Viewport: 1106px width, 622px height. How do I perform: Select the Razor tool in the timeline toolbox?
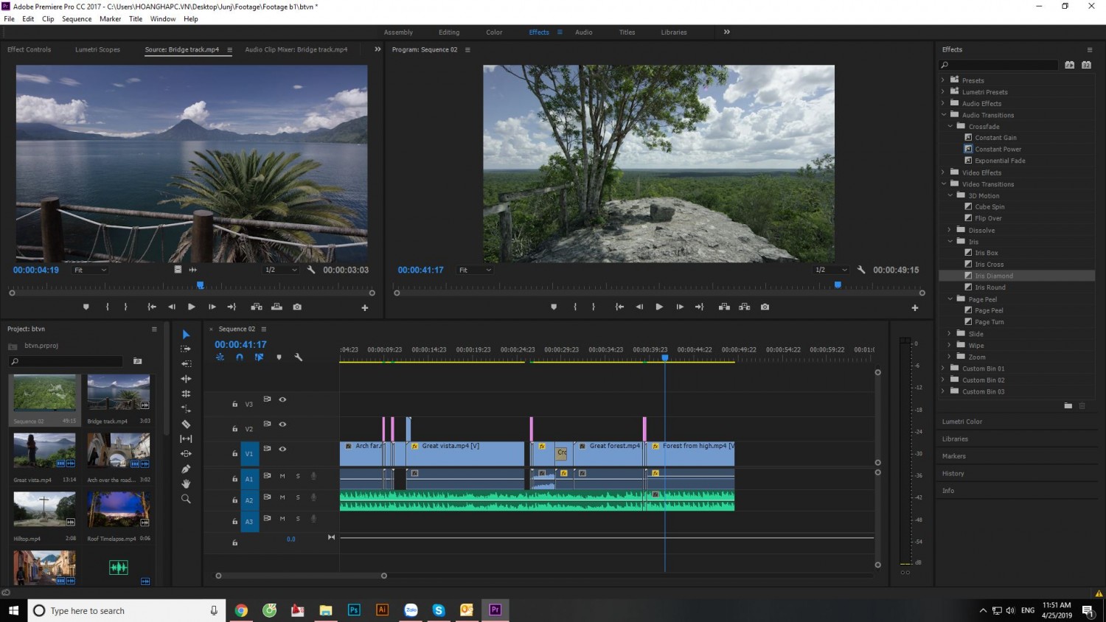tap(186, 424)
